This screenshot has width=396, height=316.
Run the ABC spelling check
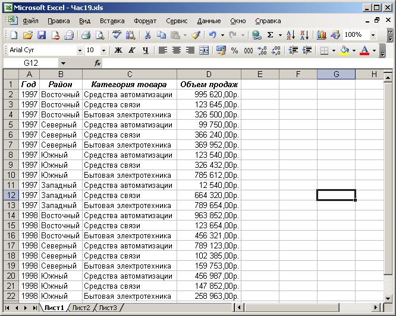point(117,35)
